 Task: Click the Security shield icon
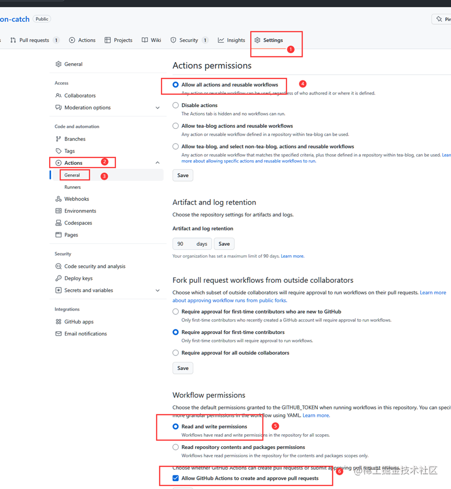(174, 40)
